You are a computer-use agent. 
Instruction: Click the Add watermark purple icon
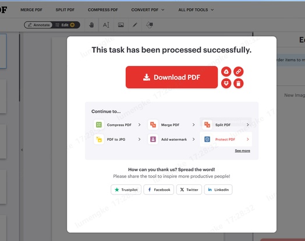point(153,139)
